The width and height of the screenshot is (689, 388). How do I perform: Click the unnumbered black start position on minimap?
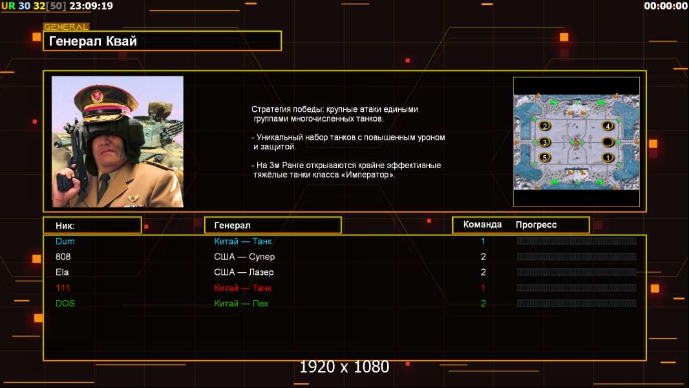tap(608, 142)
